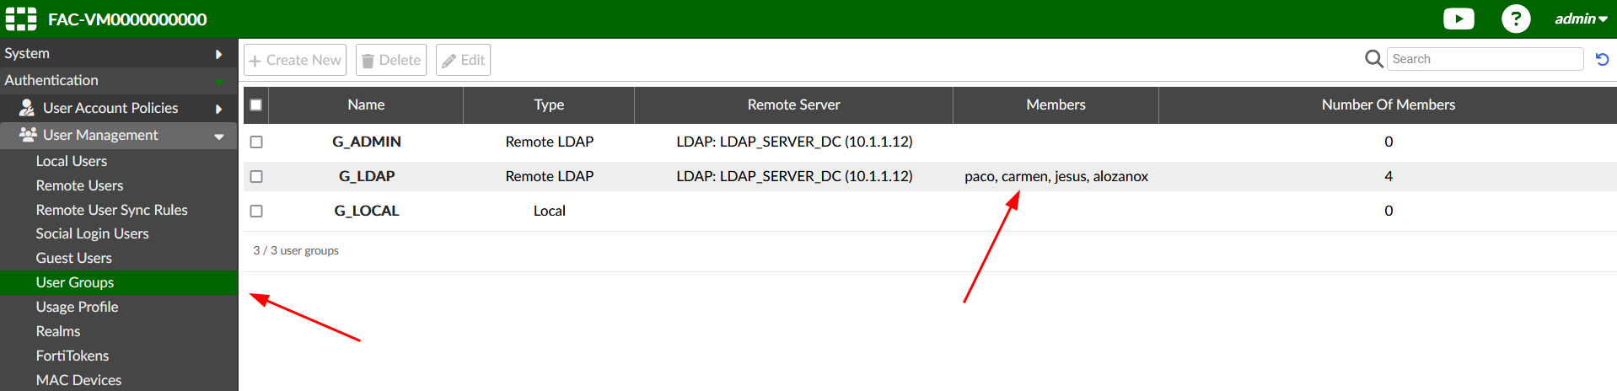The width and height of the screenshot is (1617, 391).
Task: Check the G_ADMIN row checkbox
Action: tap(256, 142)
